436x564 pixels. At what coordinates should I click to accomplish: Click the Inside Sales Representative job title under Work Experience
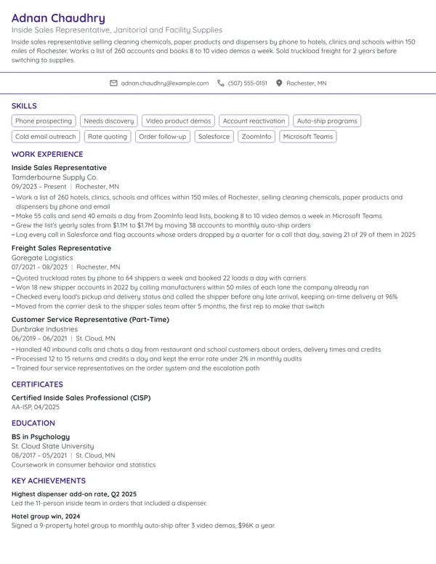[59, 168]
